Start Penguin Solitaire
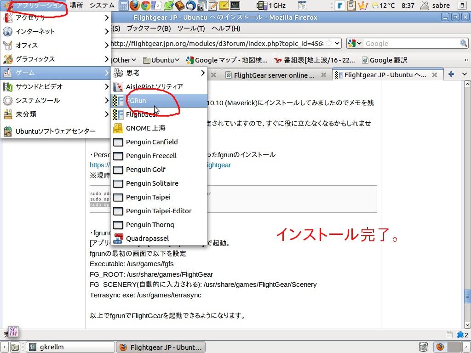This screenshot has width=471, height=353. pyautogui.click(x=159, y=183)
